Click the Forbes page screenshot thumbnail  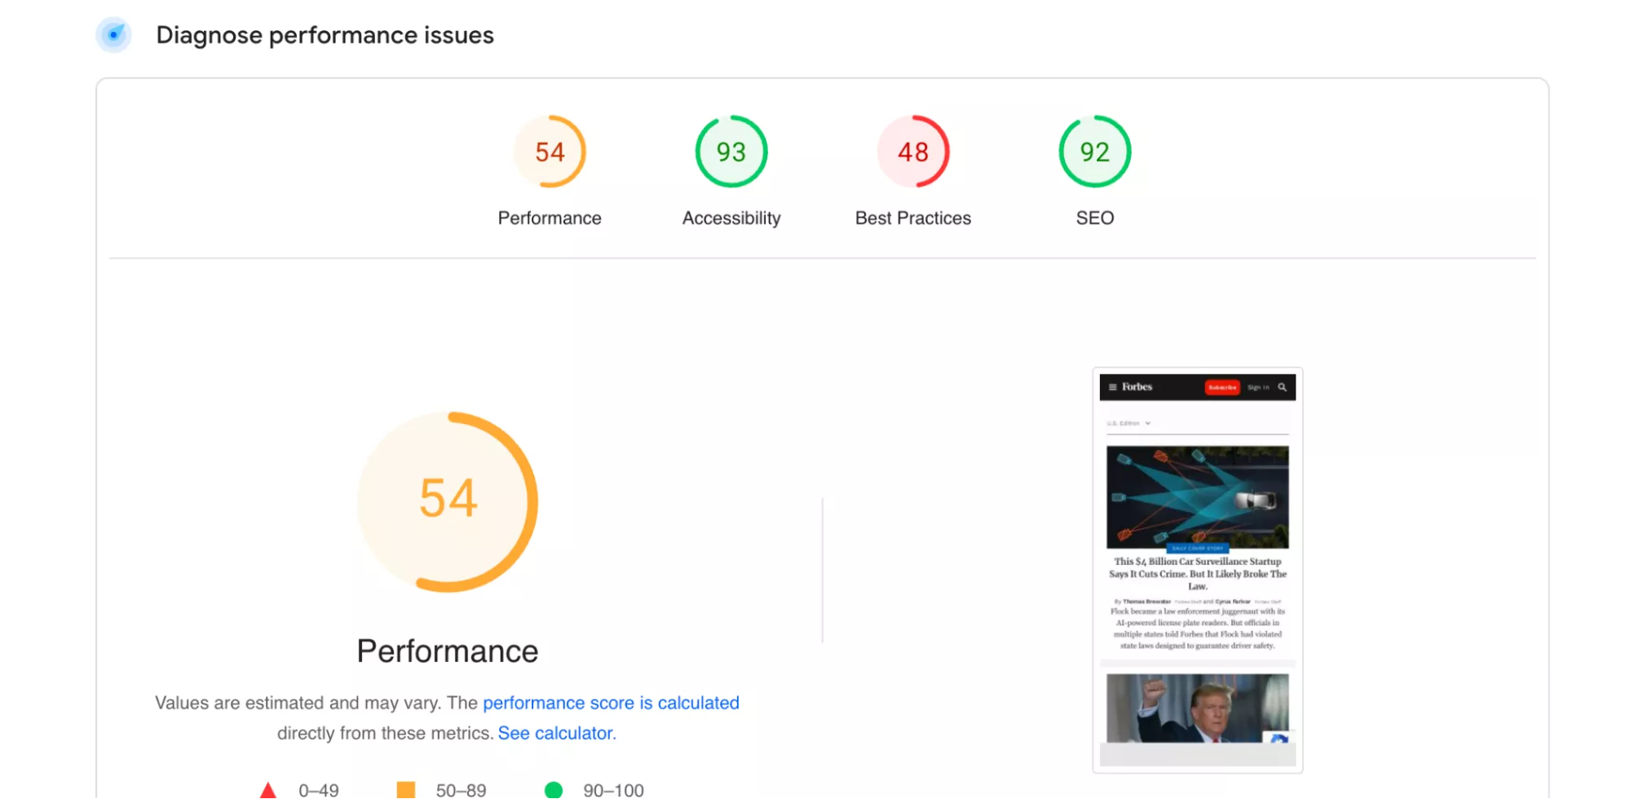(x=1198, y=570)
